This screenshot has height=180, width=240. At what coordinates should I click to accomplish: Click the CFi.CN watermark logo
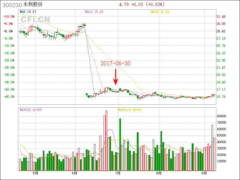(35, 19)
